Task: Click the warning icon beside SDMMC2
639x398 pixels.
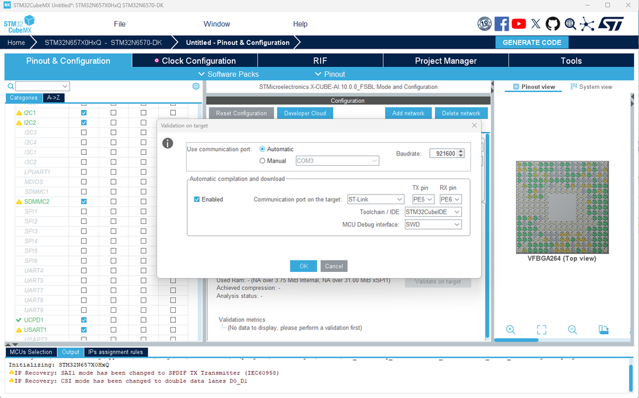Action: click(19, 202)
